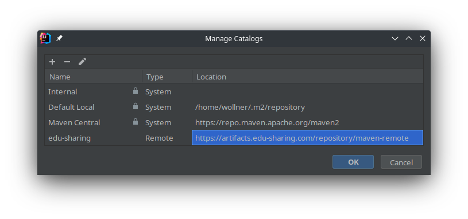Click lock icon in Default Local row
The image size is (468, 219).
click(x=136, y=106)
